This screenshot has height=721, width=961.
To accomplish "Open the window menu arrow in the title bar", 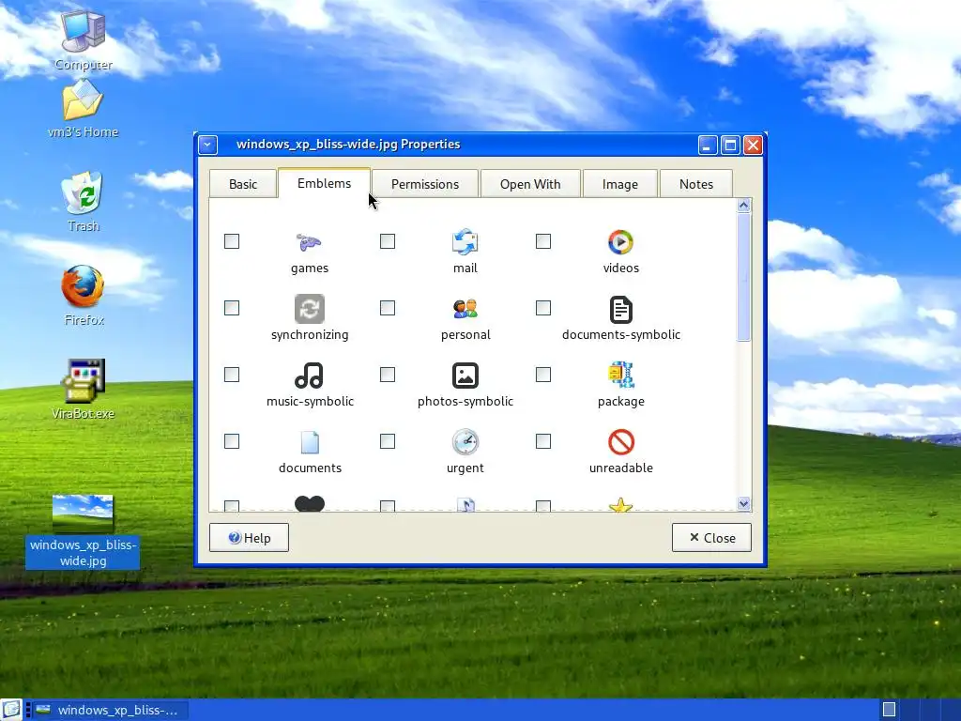I will tap(207, 145).
